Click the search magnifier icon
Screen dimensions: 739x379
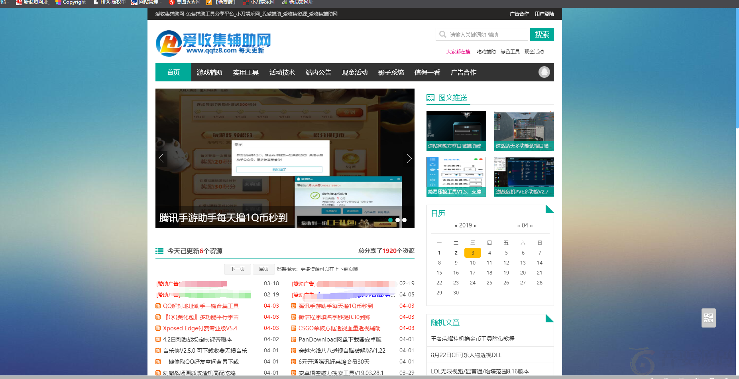443,35
